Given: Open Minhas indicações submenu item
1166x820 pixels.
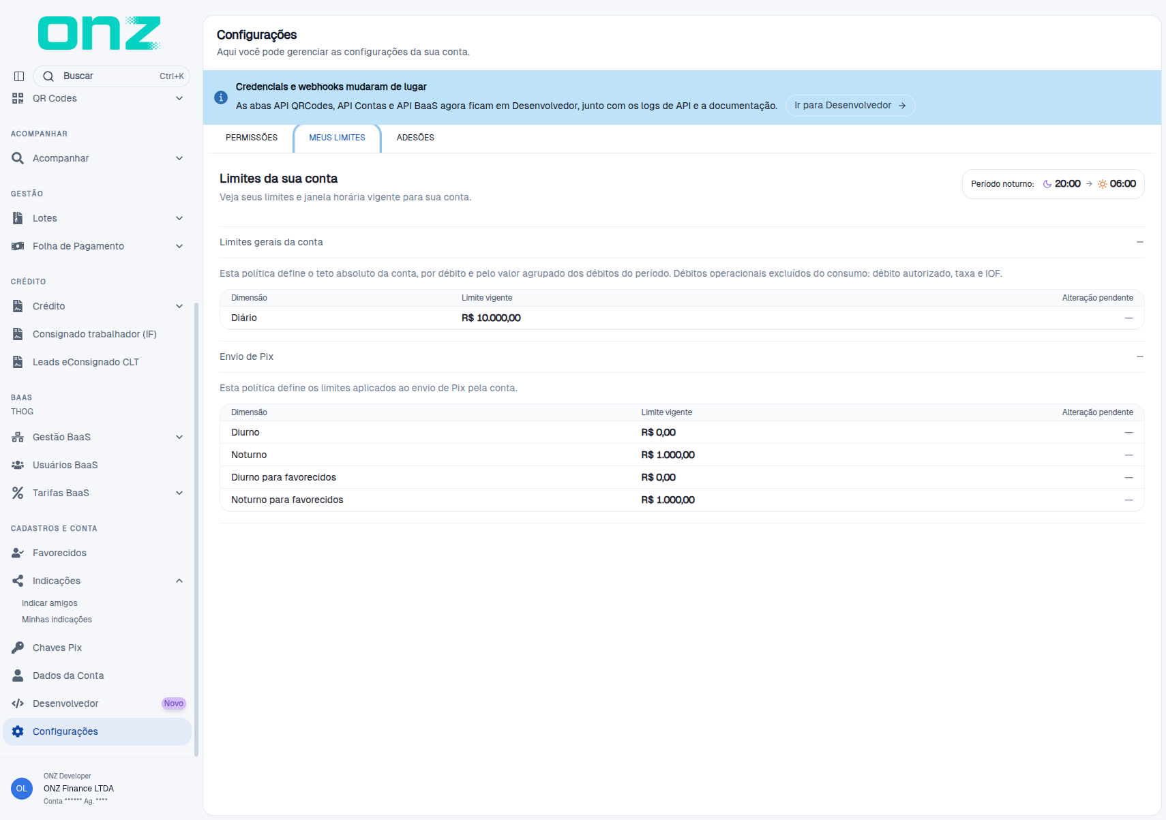Looking at the screenshot, I should 57,620.
